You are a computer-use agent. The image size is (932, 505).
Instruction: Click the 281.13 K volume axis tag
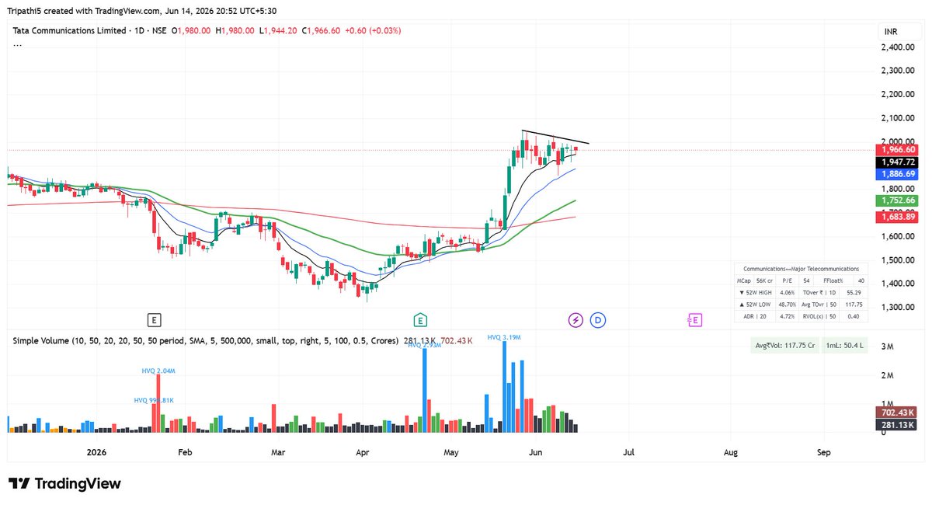pos(897,425)
